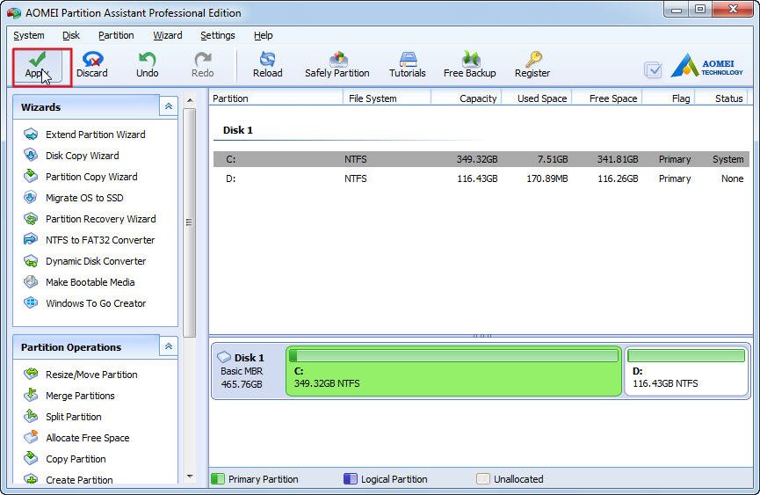Collapse the Partition Operations panel
This screenshot has height=495, width=760.
168,346
